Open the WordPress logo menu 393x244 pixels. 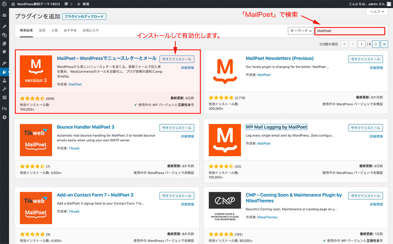click(x=4, y=4)
